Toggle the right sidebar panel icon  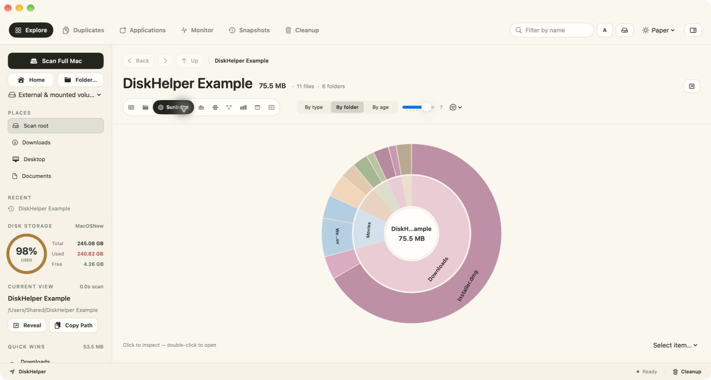(x=693, y=30)
